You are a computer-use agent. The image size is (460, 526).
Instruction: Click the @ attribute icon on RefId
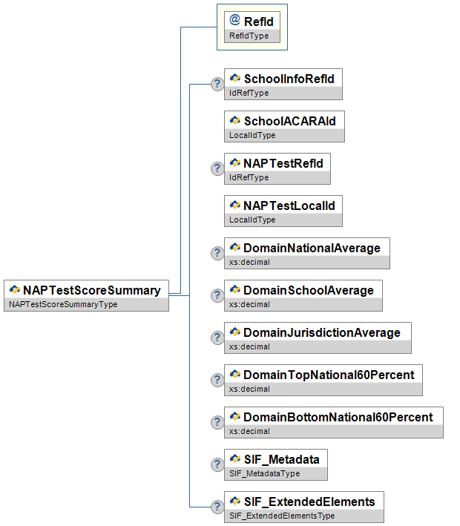coord(234,21)
